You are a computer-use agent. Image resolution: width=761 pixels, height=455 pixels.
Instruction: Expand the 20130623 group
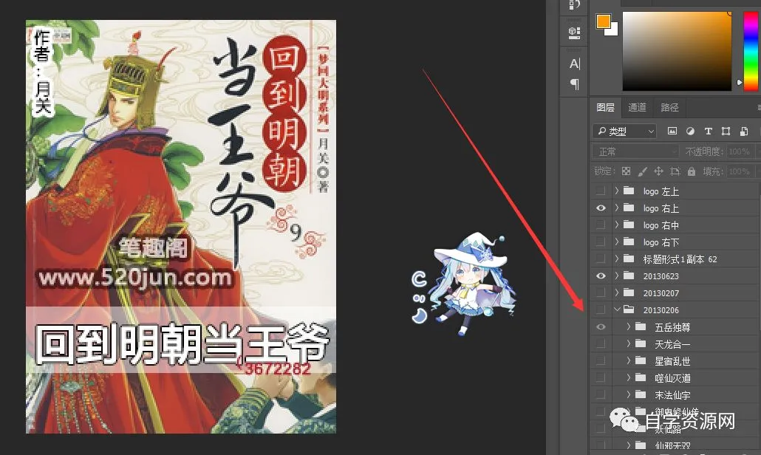pyautogui.click(x=617, y=276)
